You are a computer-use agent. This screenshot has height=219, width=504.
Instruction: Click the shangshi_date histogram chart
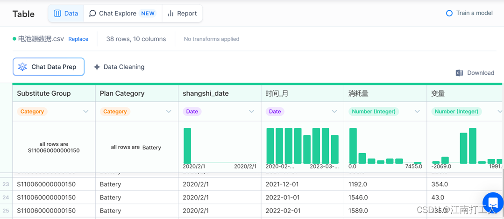coord(220,146)
